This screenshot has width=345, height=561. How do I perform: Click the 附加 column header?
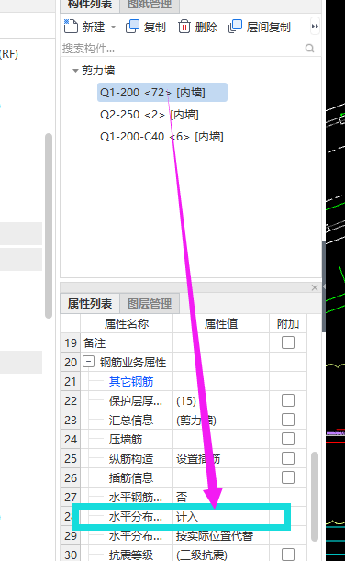coord(288,323)
